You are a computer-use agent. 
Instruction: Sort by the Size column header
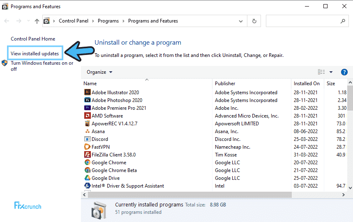(x=336, y=83)
